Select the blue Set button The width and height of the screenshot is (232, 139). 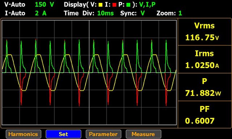(x=63, y=134)
